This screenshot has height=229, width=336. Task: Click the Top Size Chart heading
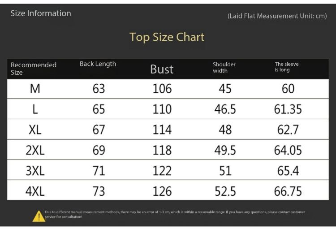[167, 37]
